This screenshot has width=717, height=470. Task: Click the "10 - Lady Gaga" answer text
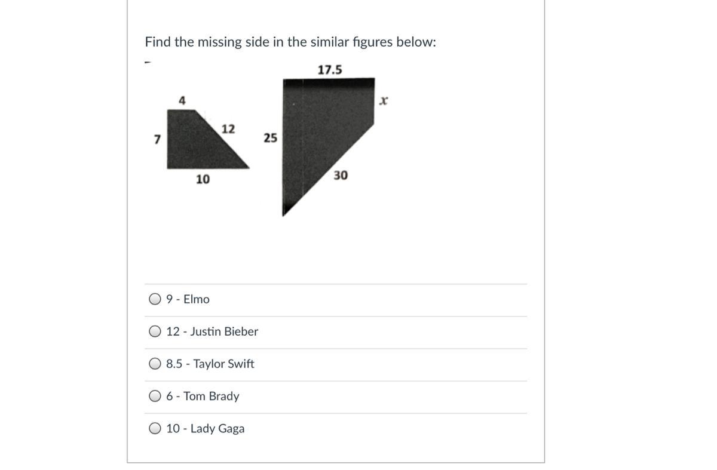tap(205, 428)
